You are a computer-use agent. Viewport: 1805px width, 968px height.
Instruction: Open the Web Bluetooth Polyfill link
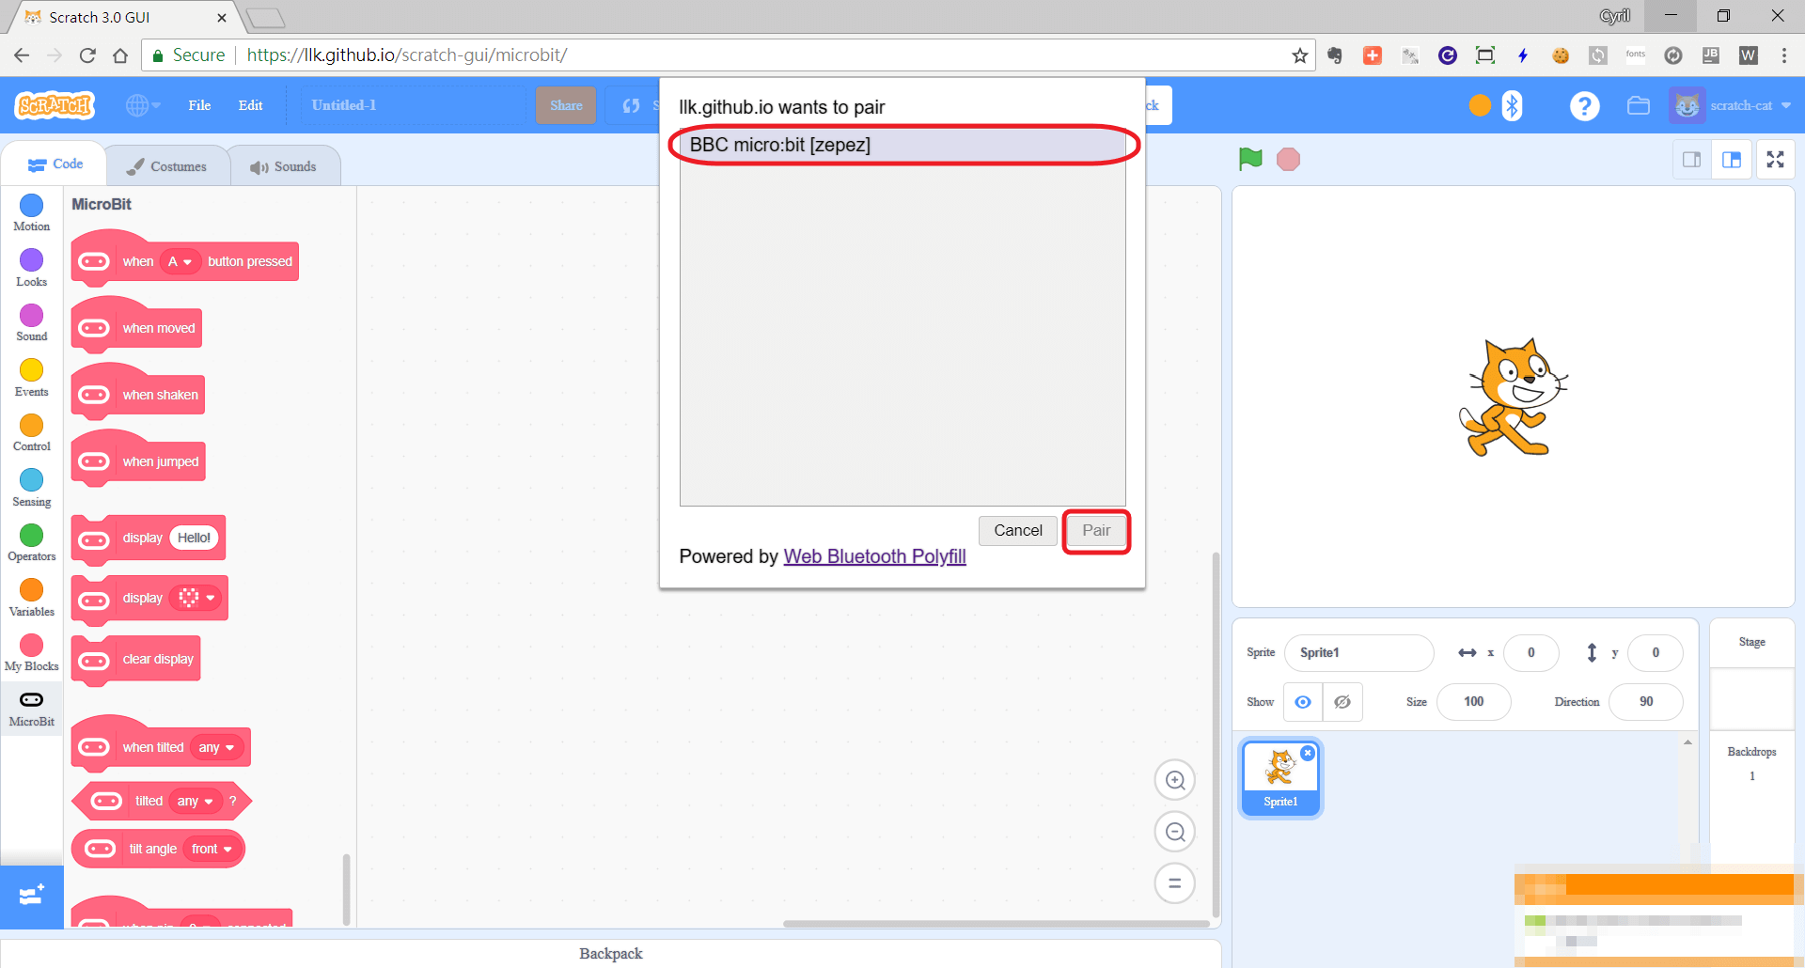(874, 556)
